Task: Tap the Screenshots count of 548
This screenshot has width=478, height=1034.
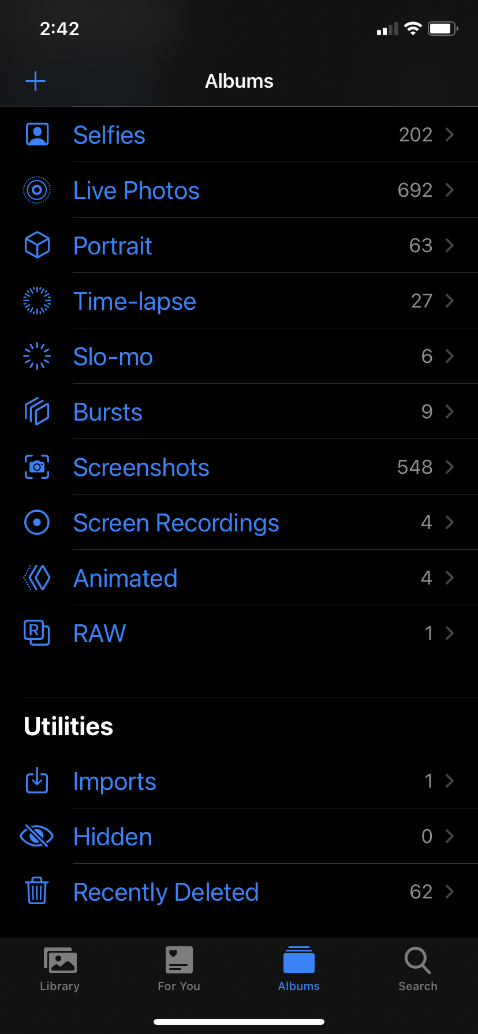Action: click(414, 467)
